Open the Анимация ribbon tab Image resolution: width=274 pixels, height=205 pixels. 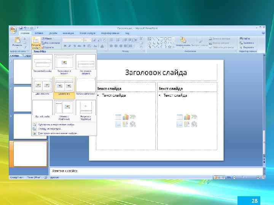(x=68, y=33)
